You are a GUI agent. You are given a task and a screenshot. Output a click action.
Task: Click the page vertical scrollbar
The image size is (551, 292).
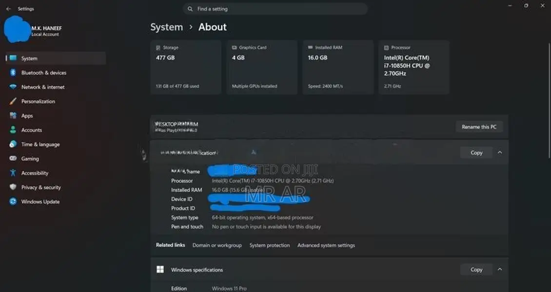point(549,100)
